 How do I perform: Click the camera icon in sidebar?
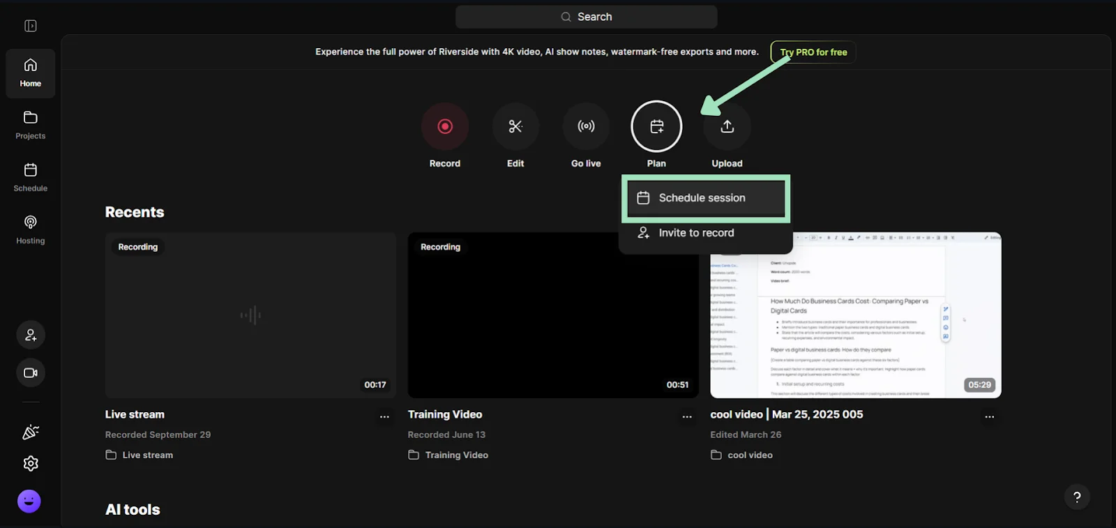(31, 372)
